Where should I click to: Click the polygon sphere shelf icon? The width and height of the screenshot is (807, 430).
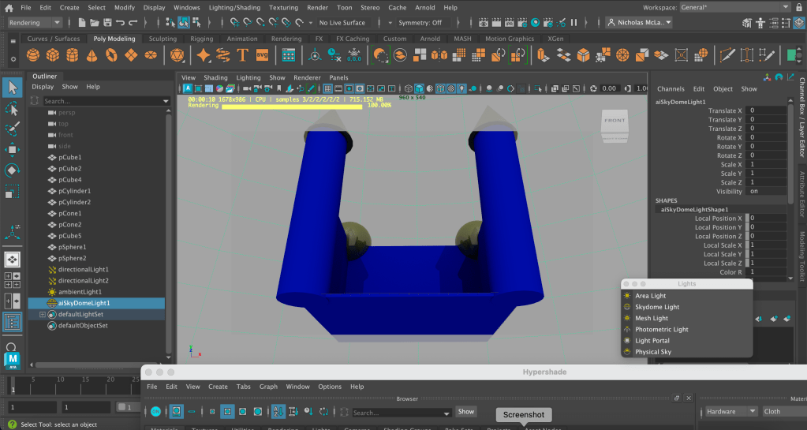click(33, 55)
